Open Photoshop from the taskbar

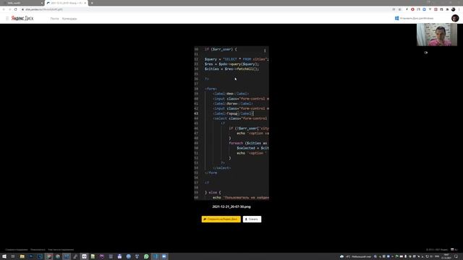click(31, 256)
